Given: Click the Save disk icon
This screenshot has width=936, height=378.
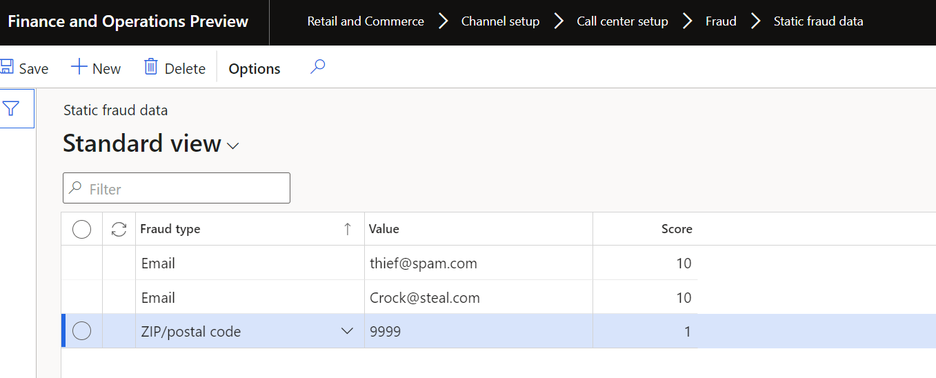Looking at the screenshot, I should click(x=7, y=68).
